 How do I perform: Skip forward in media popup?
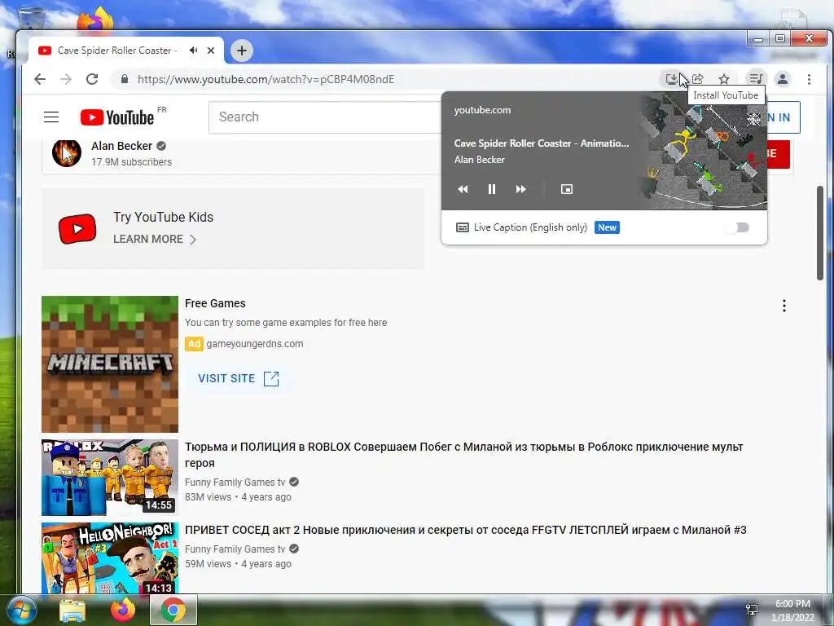[x=521, y=189]
